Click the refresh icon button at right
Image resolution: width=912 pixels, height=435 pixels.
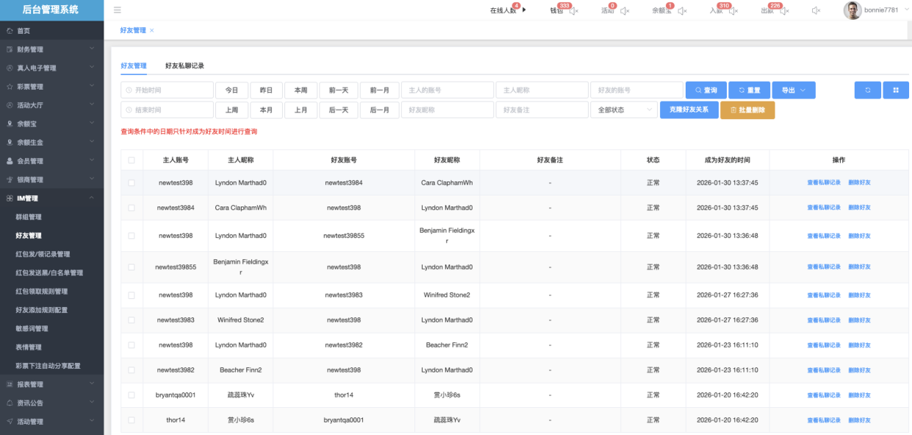click(x=867, y=90)
